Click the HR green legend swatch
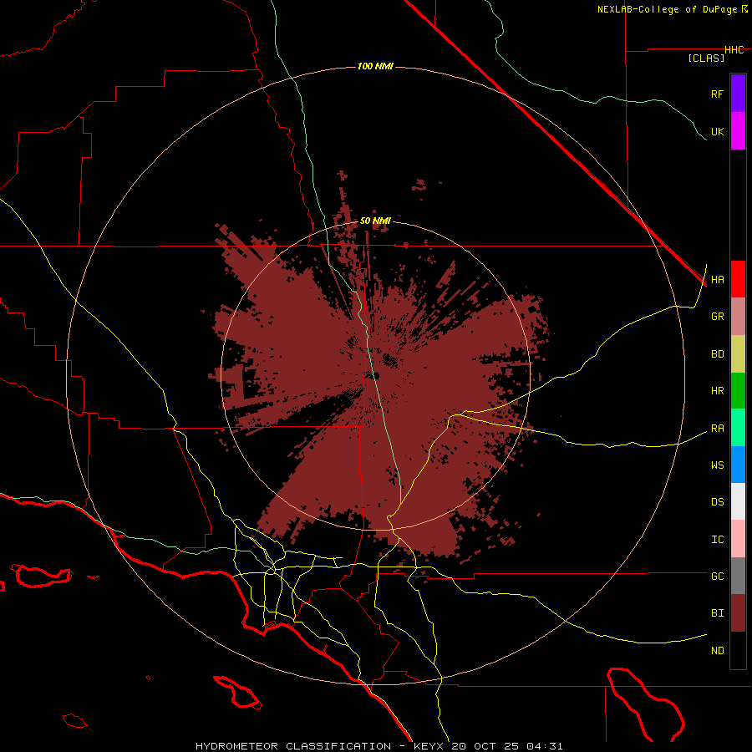 (x=738, y=391)
